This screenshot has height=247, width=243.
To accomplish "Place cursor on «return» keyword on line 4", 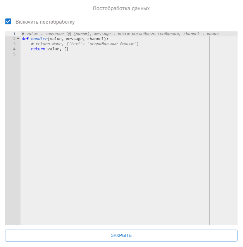I will [x=38, y=49].
